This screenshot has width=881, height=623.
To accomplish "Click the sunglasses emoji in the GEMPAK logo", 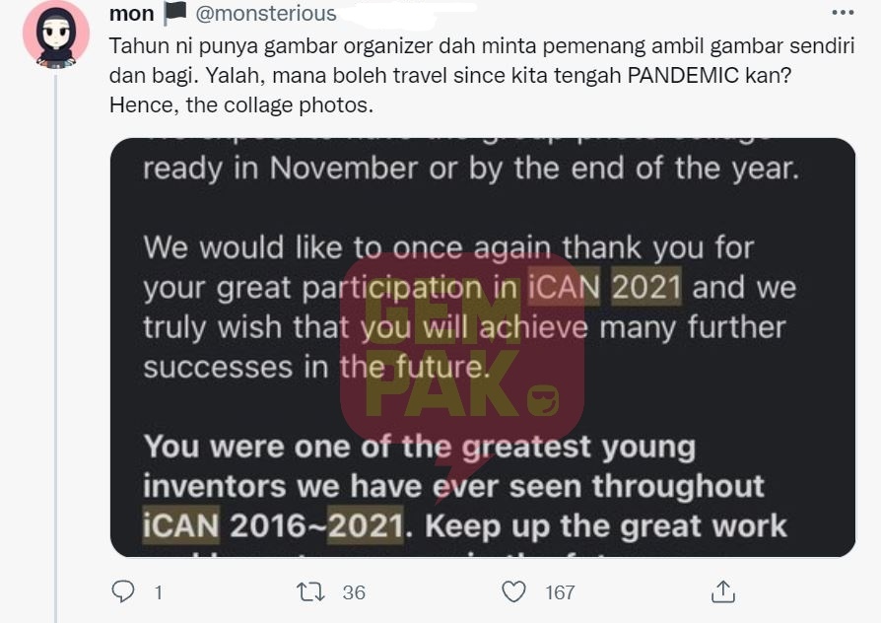I will tap(543, 400).
